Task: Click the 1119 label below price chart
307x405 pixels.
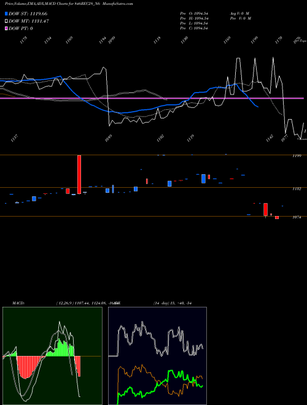Action: tap(190, 139)
